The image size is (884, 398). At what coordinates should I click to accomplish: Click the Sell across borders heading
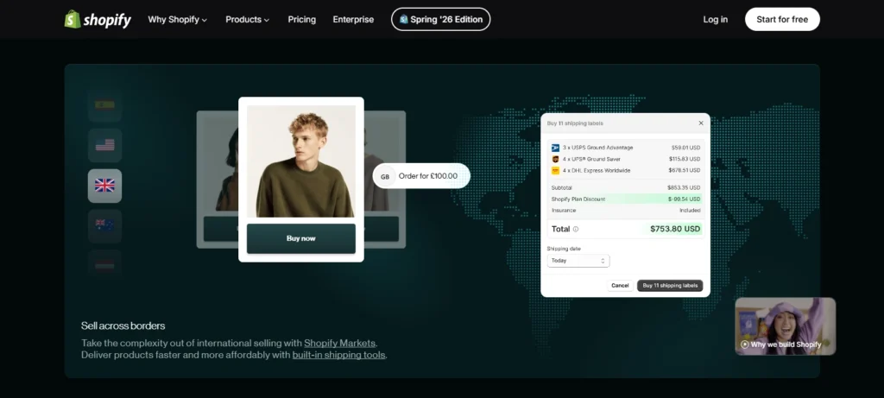123,325
